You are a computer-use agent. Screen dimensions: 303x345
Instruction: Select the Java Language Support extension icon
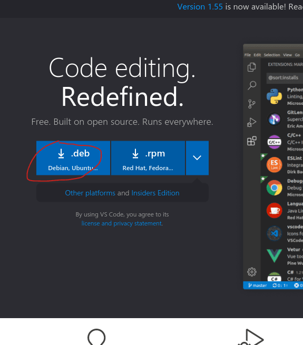[x=274, y=211]
